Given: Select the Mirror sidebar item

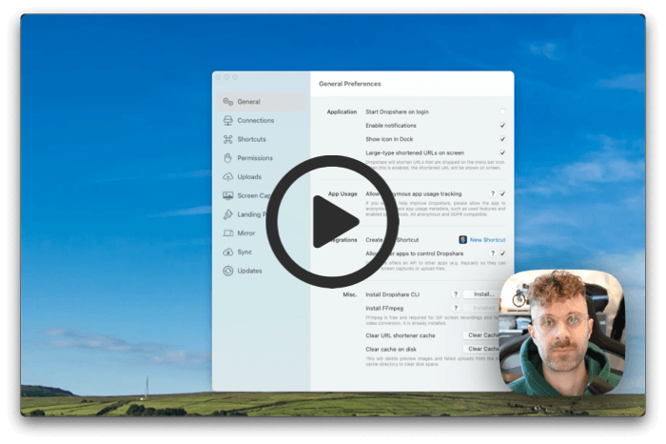Looking at the screenshot, I should [x=245, y=232].
